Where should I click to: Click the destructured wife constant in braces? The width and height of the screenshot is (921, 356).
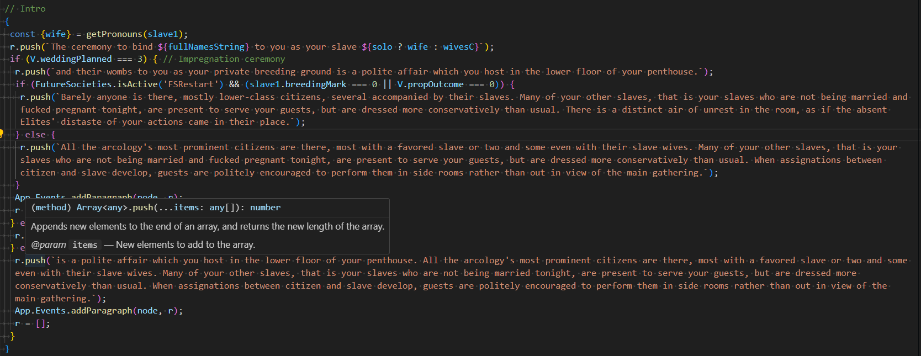coord(56,34)
